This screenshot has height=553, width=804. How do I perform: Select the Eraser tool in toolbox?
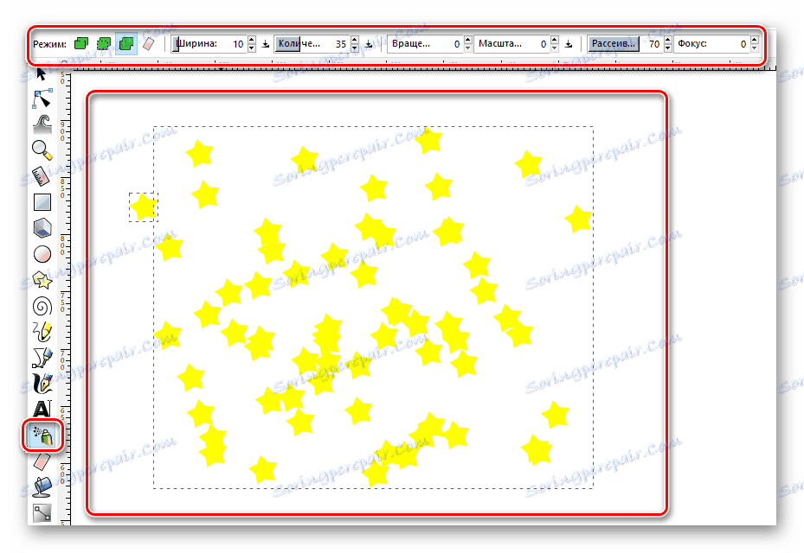click(42, 461)
